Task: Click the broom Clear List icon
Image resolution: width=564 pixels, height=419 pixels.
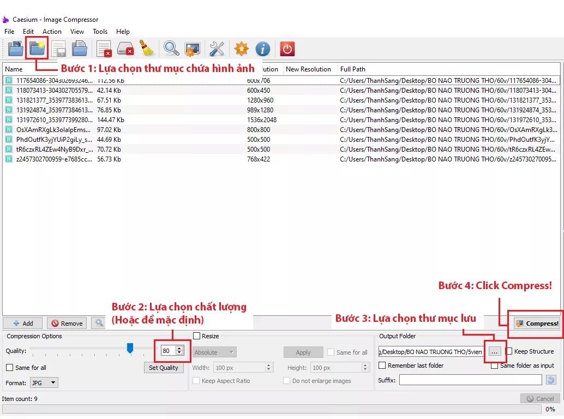Action: [x=147, y=49]
